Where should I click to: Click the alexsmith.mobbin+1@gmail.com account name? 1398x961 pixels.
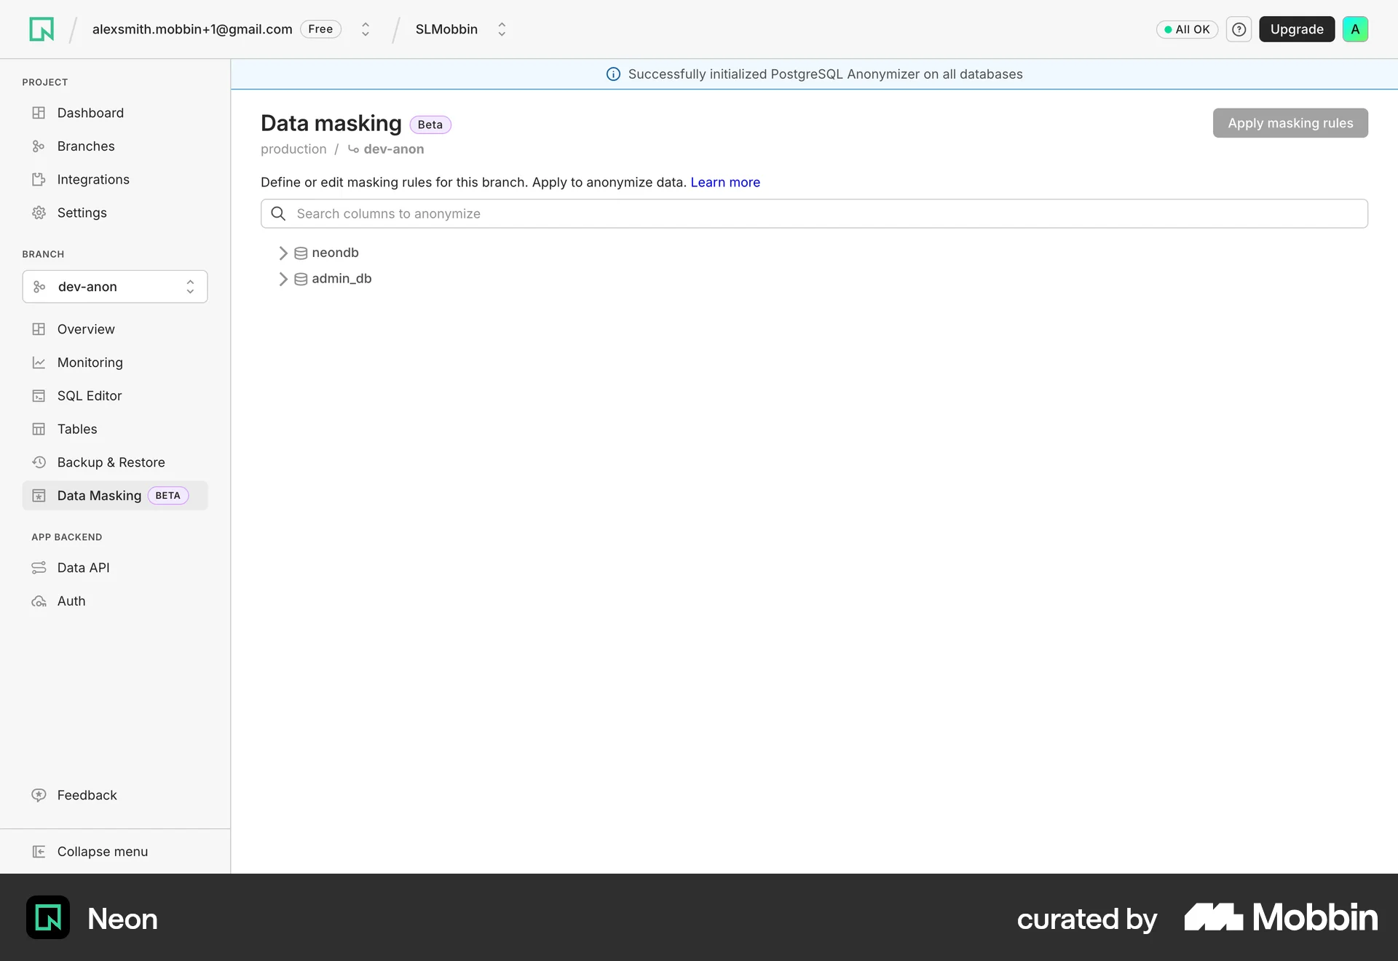tap(192, 29)
